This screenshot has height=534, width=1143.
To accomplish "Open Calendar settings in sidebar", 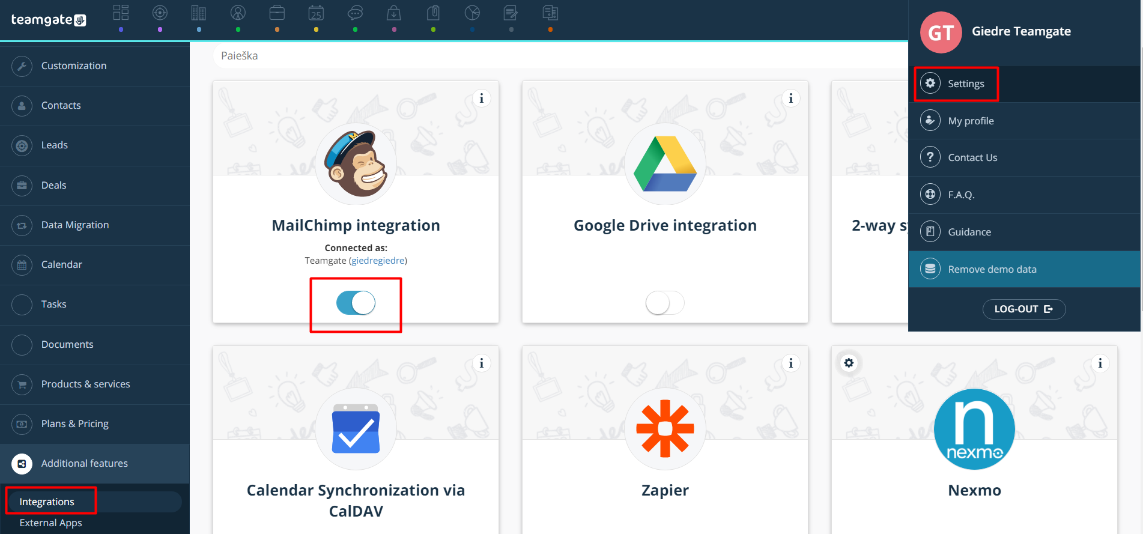I will tap(95, 265).
